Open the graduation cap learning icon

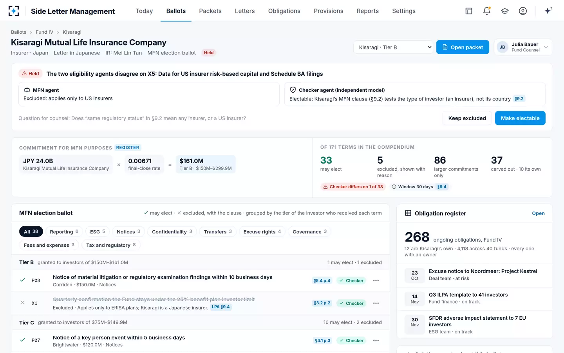pyautogui.click(x=505, y=11)
